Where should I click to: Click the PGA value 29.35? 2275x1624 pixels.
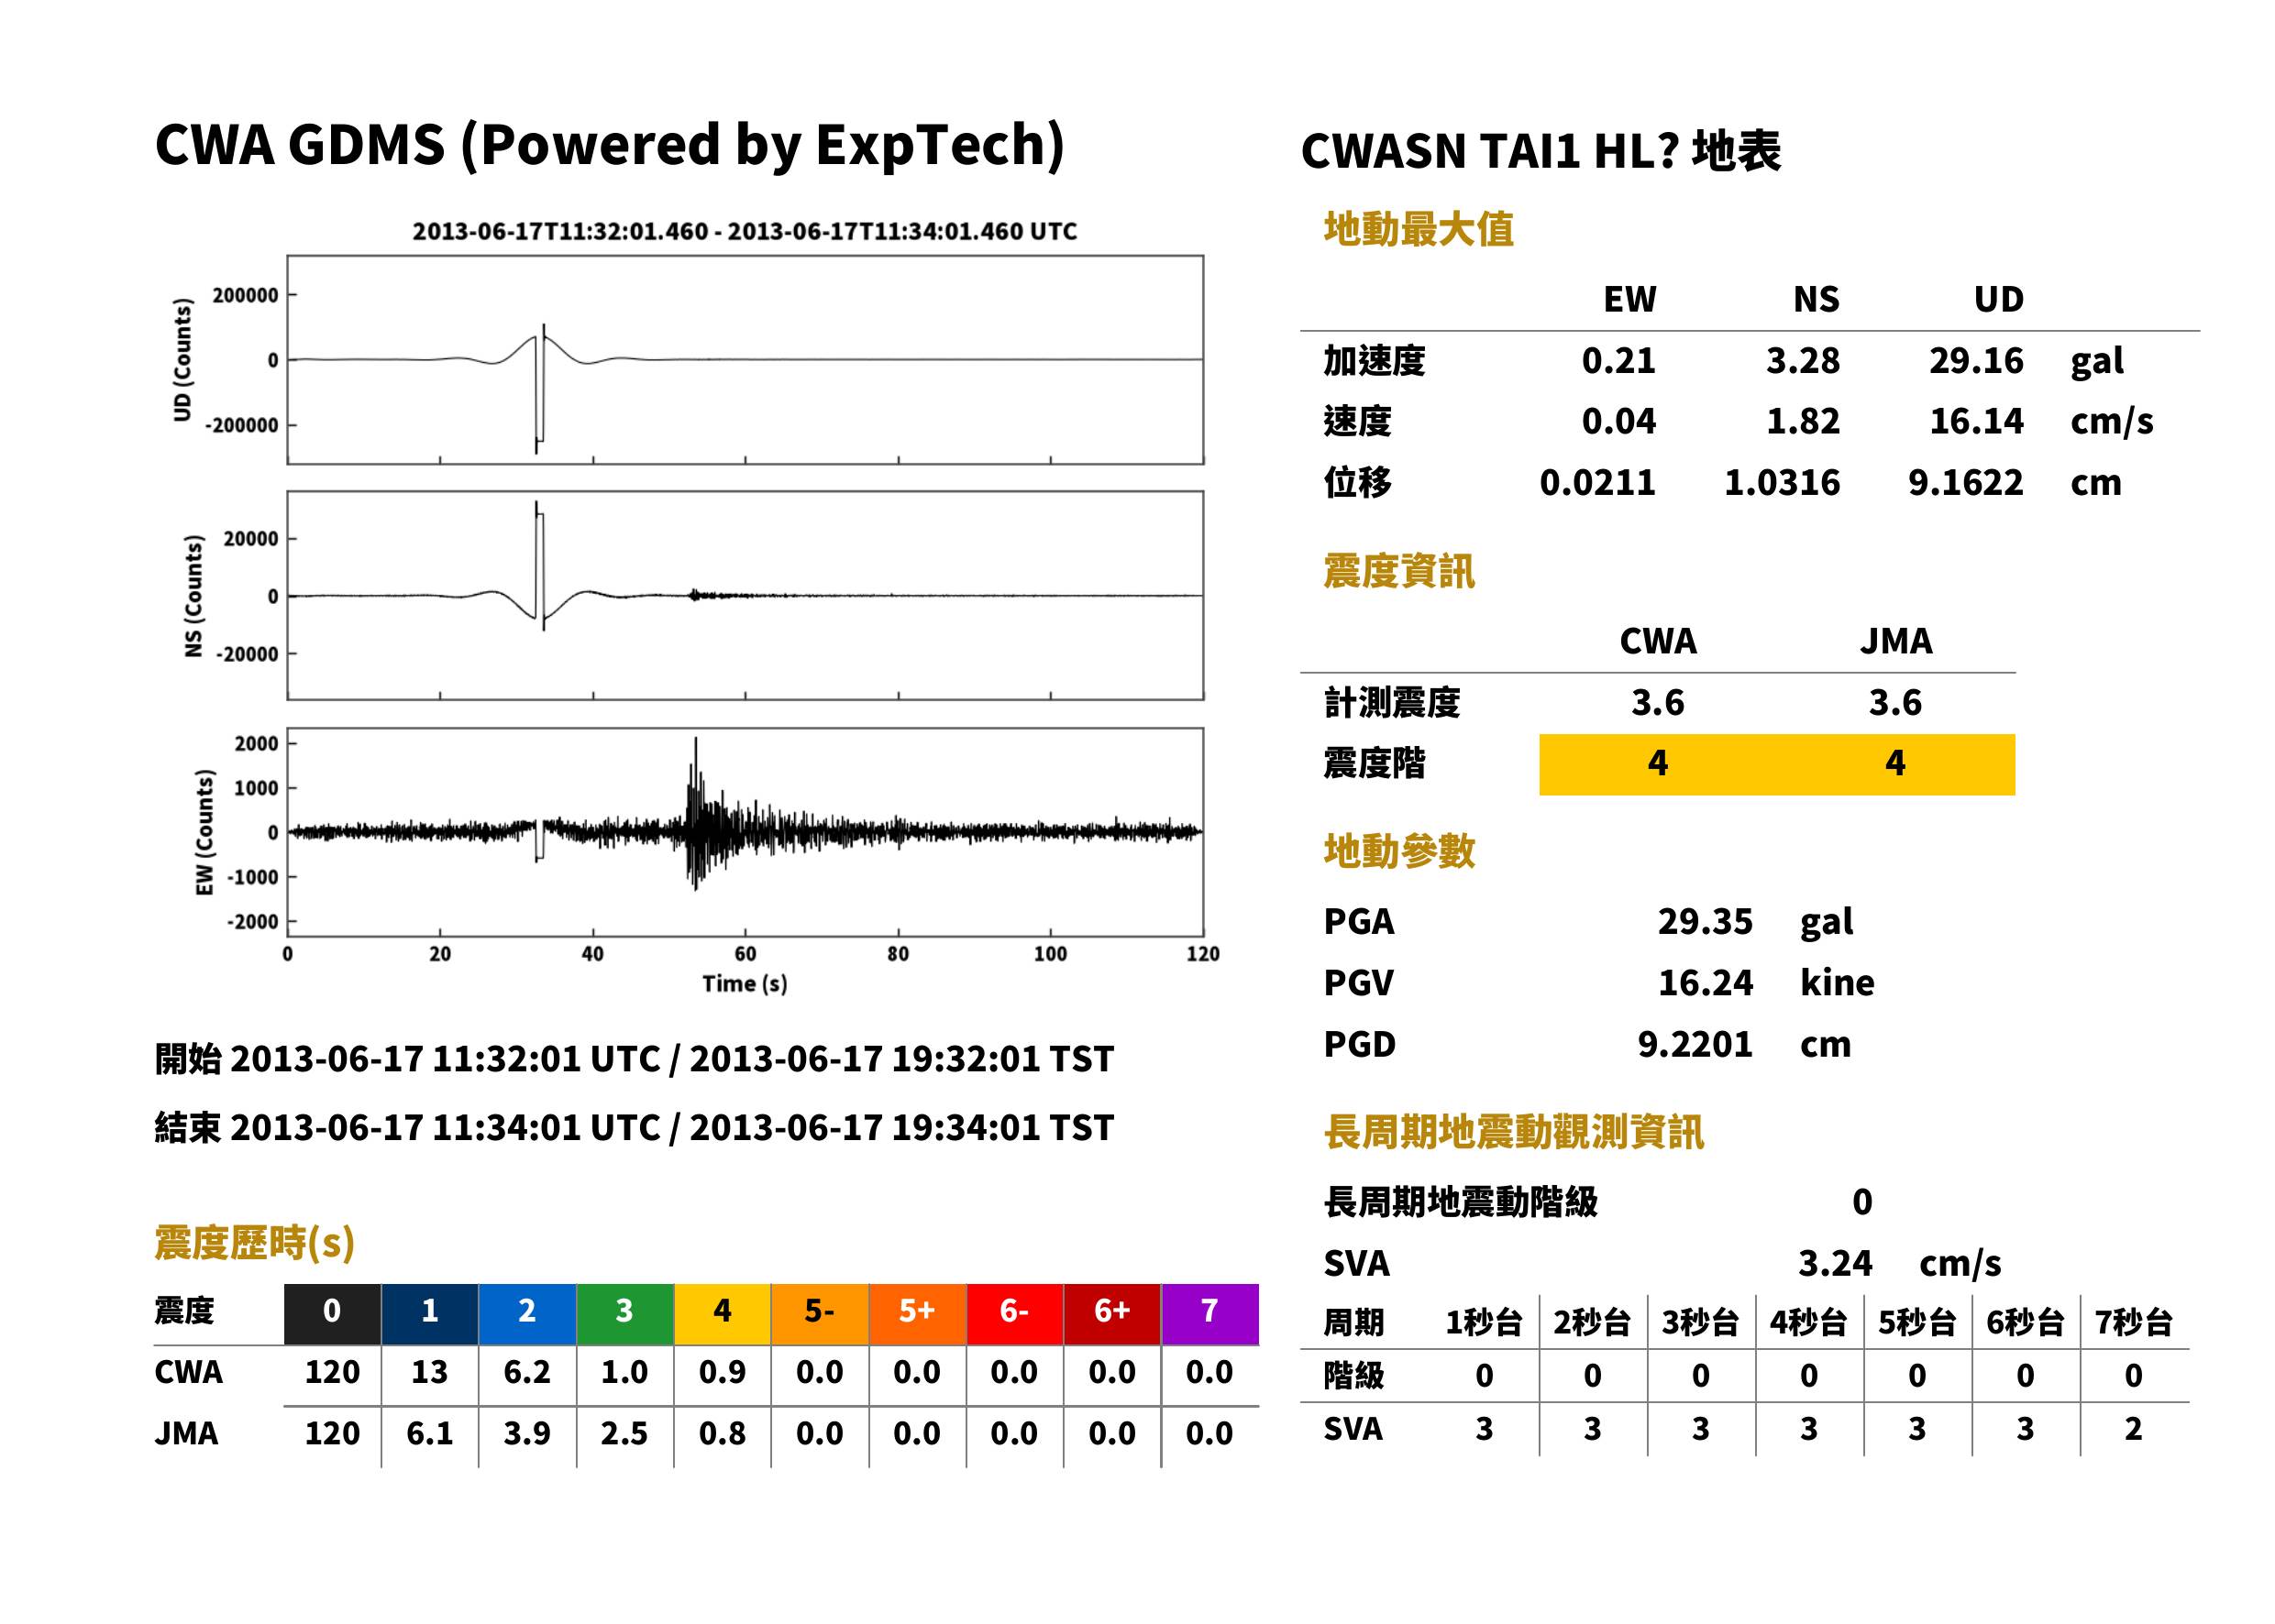[1705, 921]
